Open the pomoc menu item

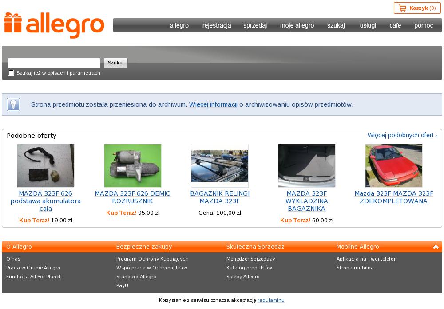tap(424, 25)
